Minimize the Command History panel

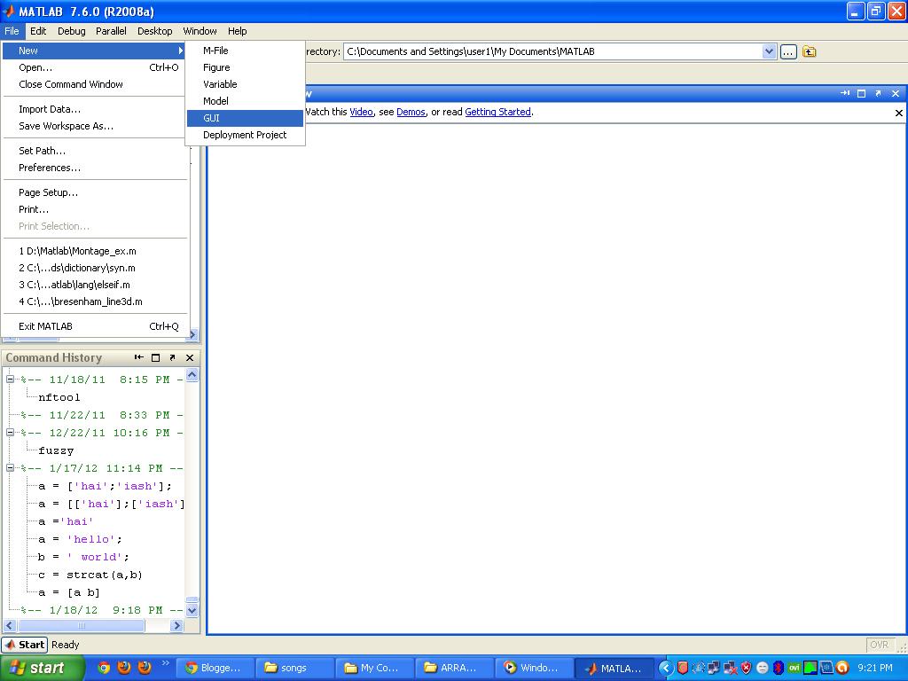tap(139, 357)
